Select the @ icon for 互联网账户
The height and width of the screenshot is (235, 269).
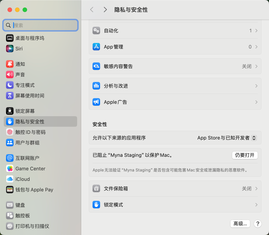click(10, 158)
